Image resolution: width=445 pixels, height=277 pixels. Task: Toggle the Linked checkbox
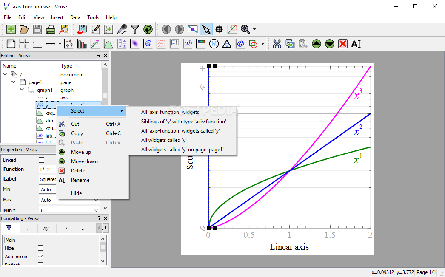click(x=41, y=160)
